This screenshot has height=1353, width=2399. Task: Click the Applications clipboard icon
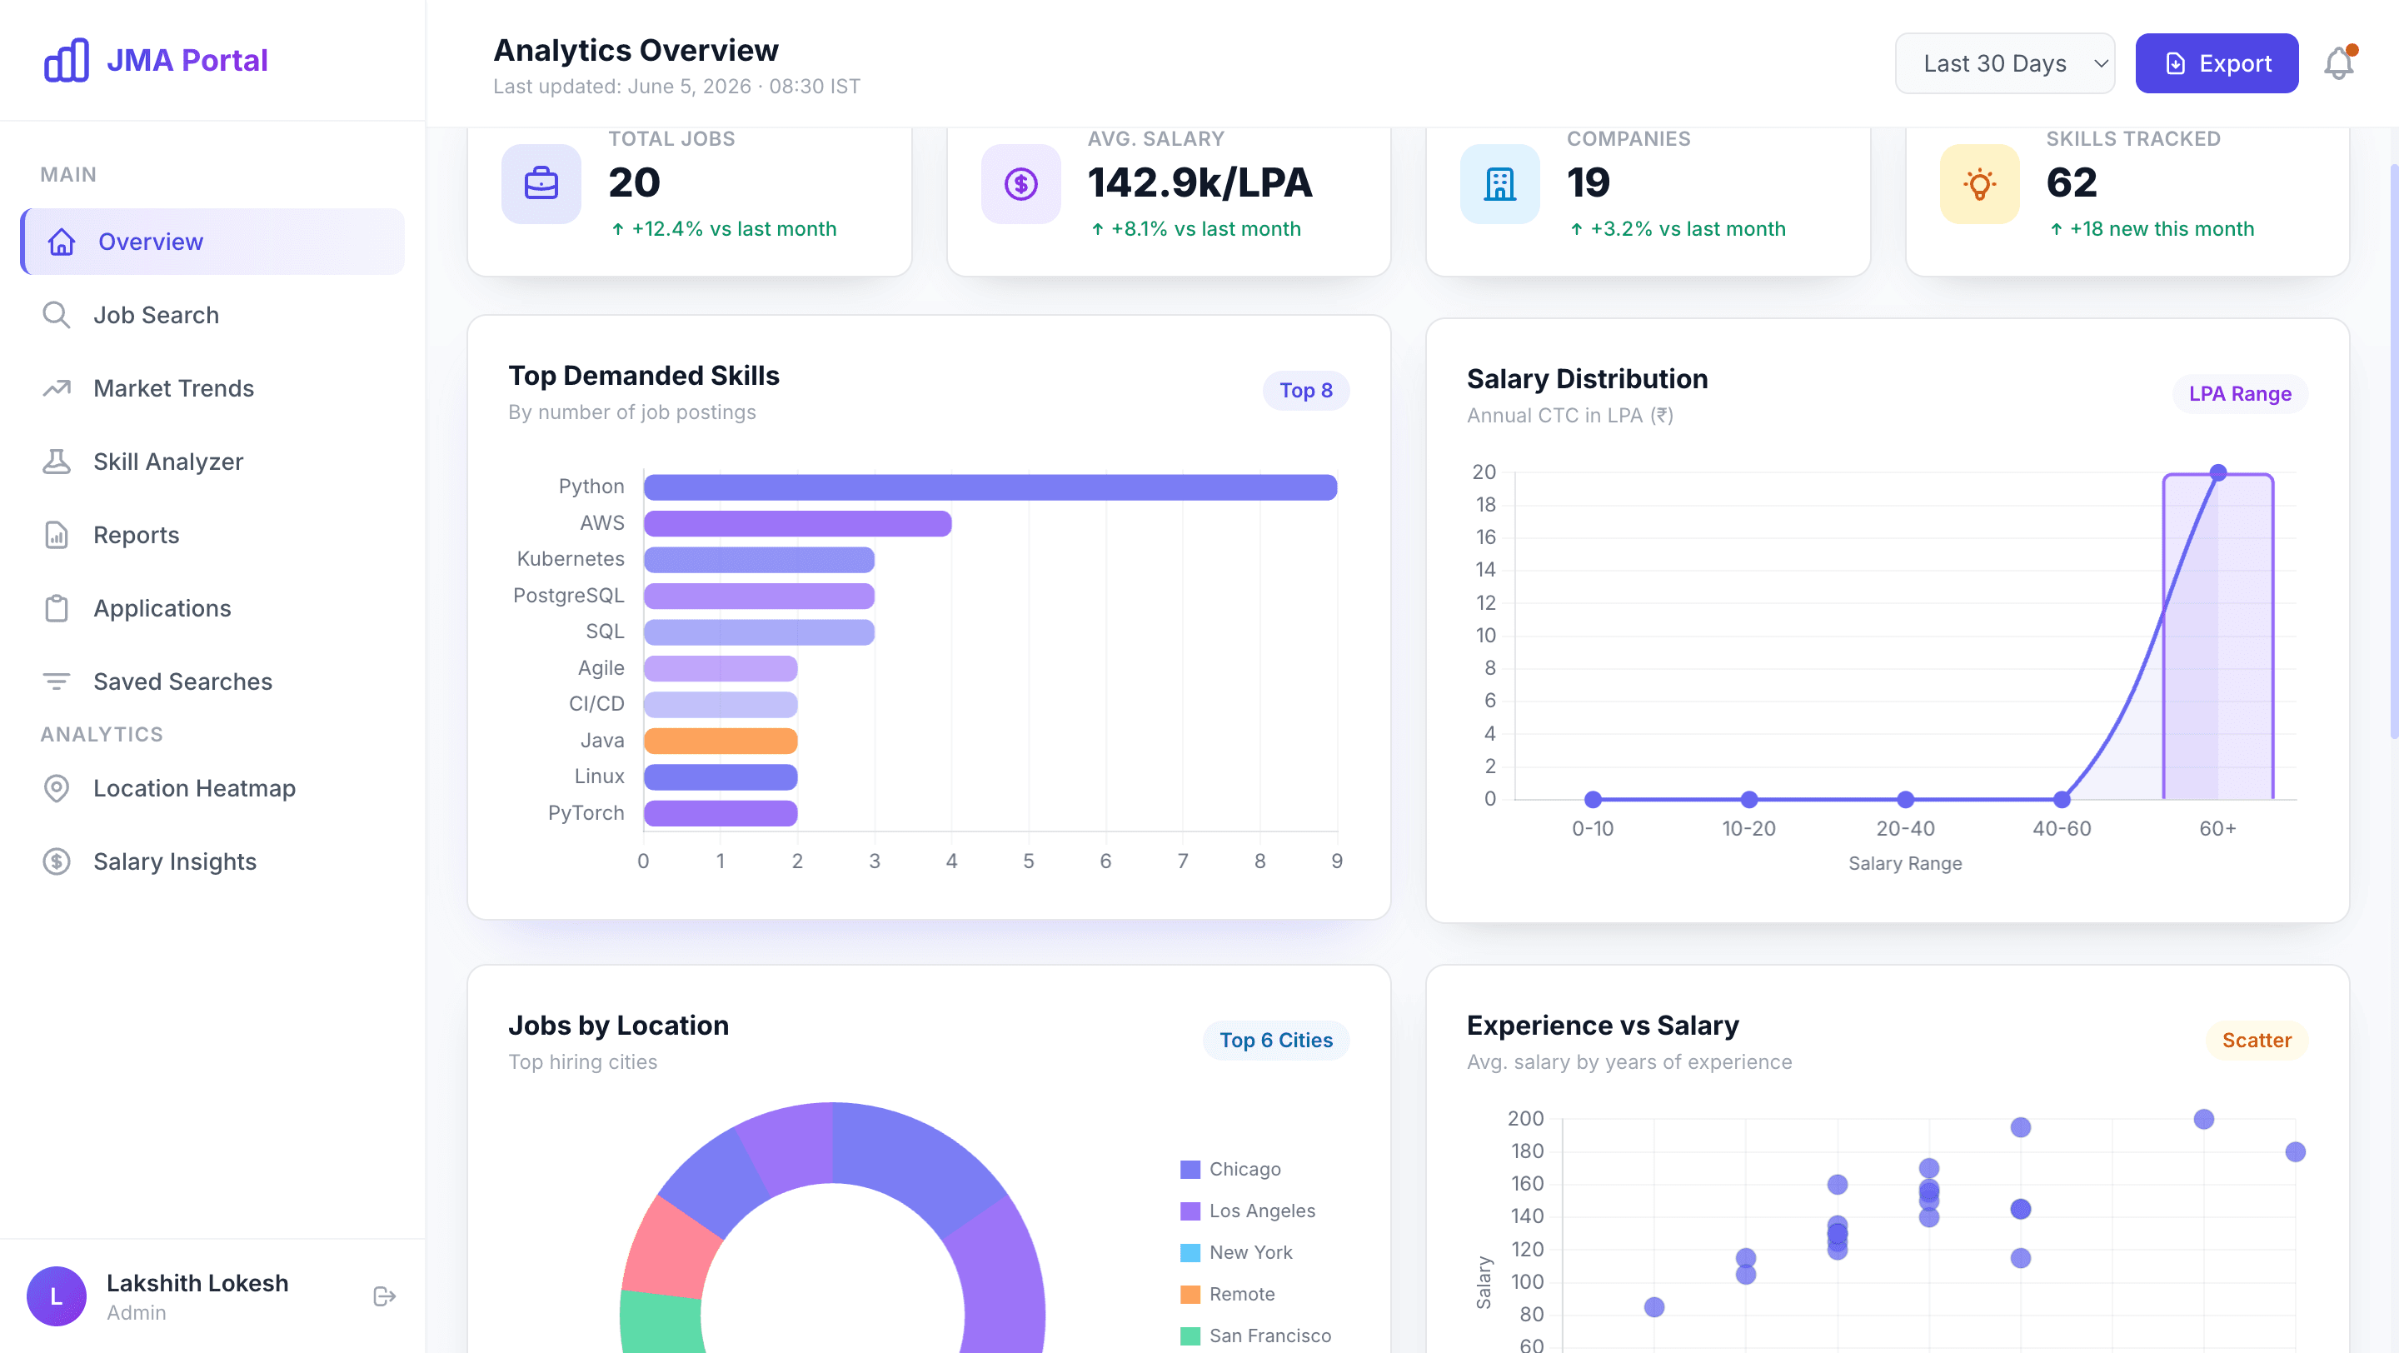point(57,608)
